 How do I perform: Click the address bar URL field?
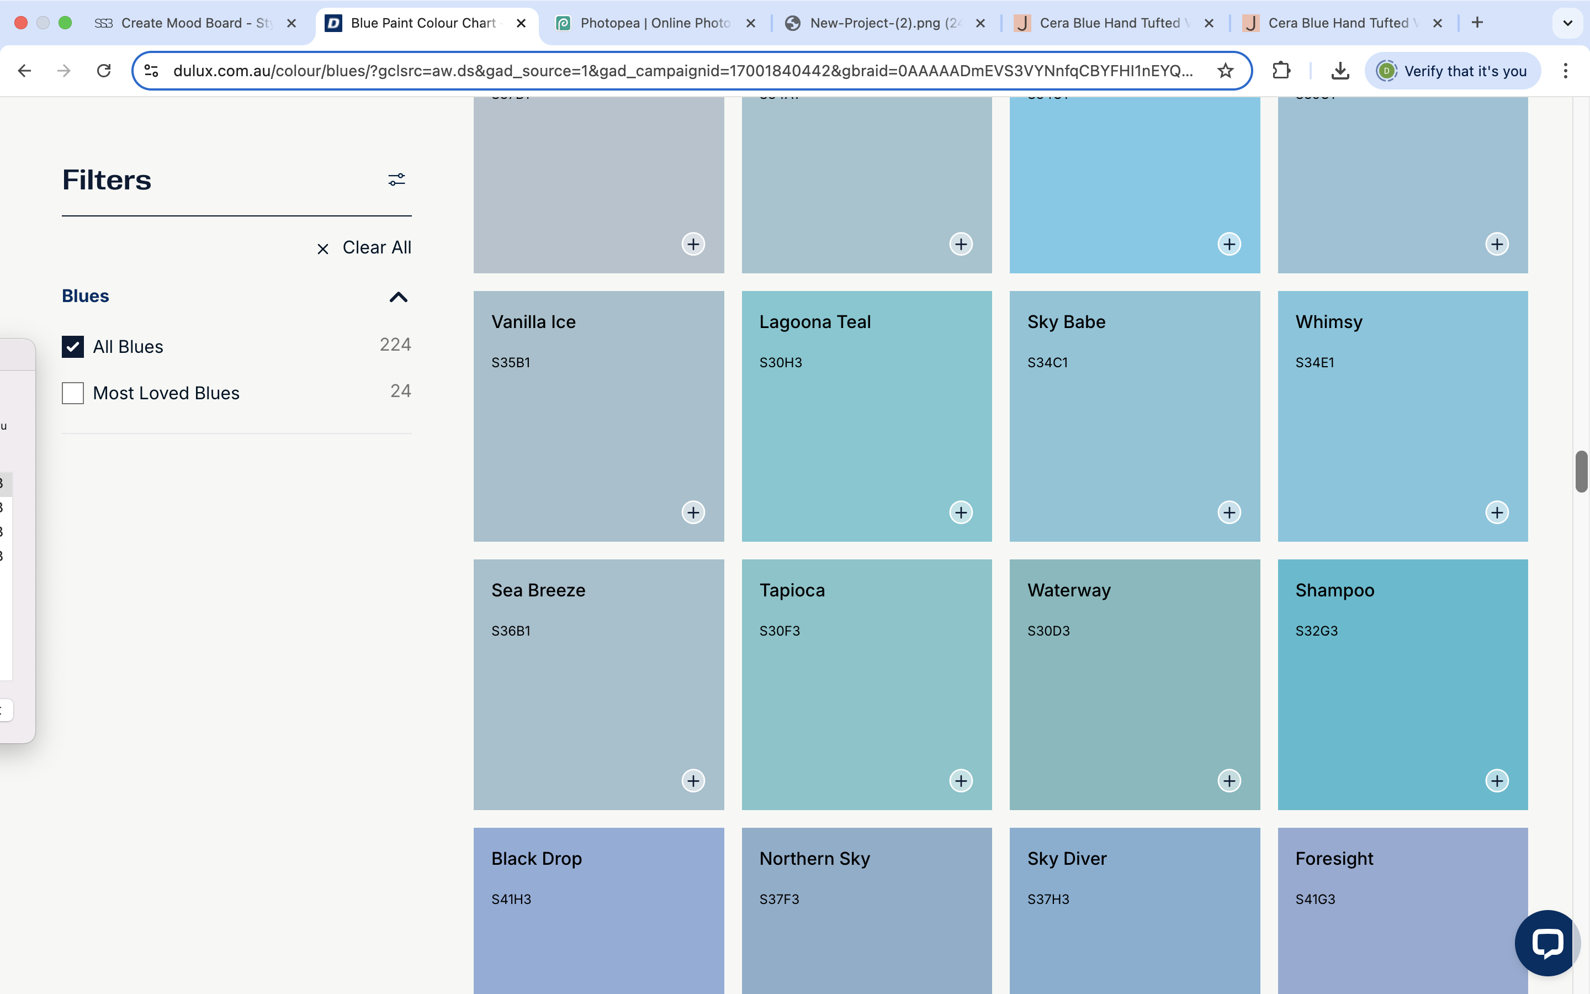(x=683, y=71)
